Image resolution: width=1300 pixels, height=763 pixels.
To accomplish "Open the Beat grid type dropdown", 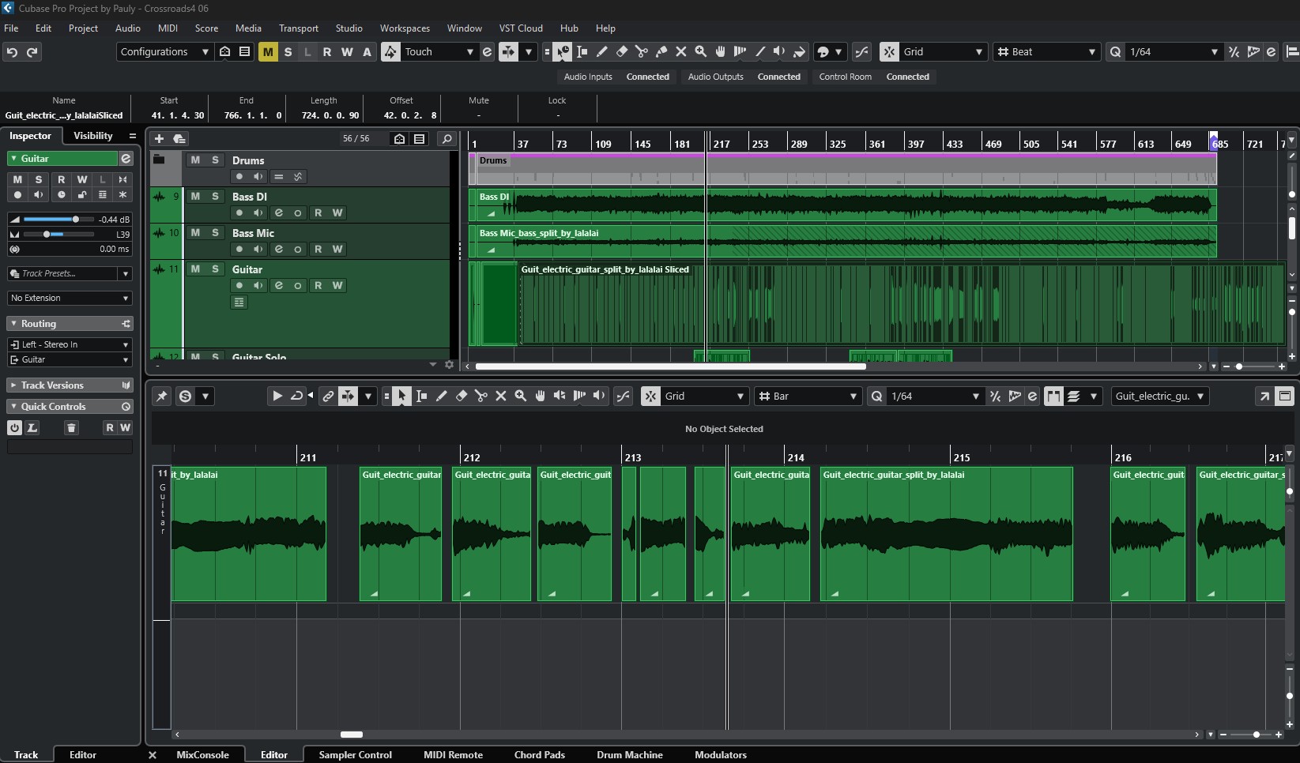I will tap(1046, 51).
